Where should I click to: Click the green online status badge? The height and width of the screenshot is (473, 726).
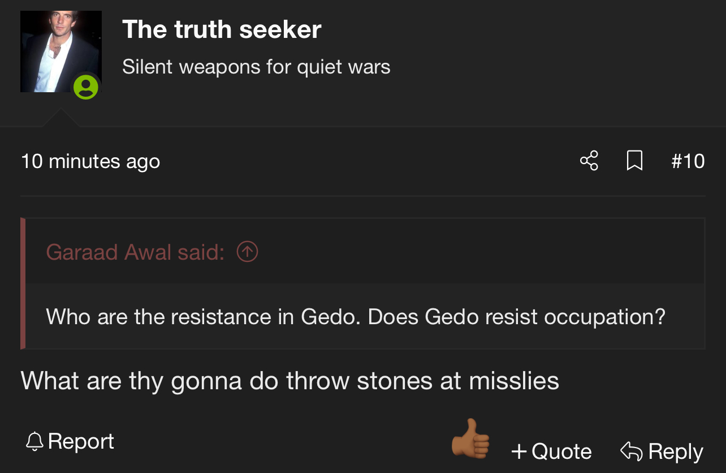click(86, 87)
